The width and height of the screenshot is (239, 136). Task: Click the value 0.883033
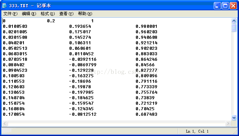(x=147, y=54)
